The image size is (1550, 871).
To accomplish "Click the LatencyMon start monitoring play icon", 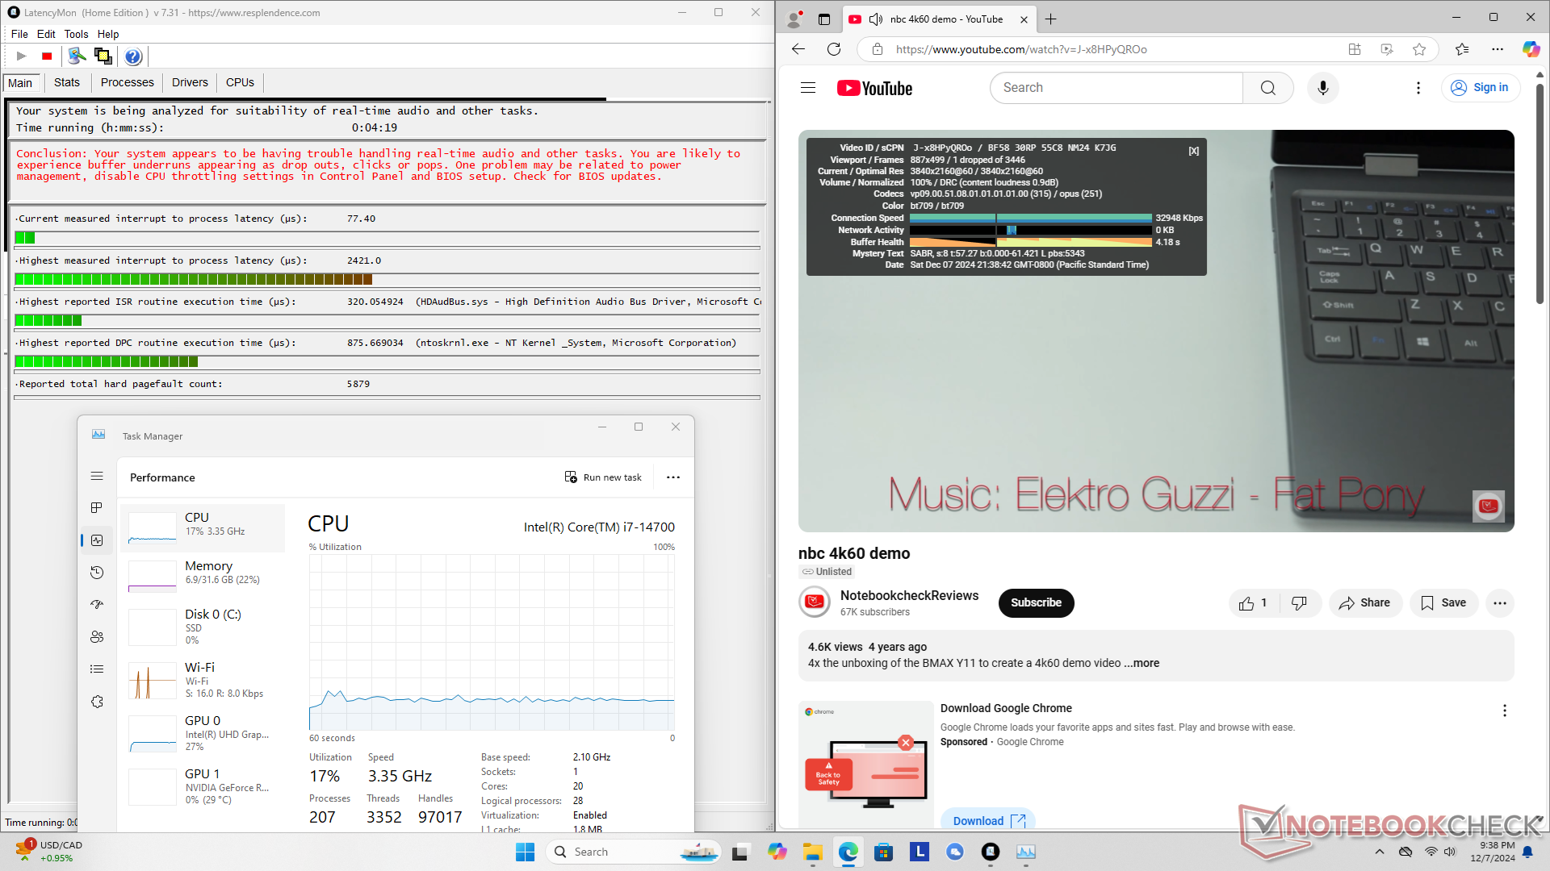I will click(x=22, y=56).
